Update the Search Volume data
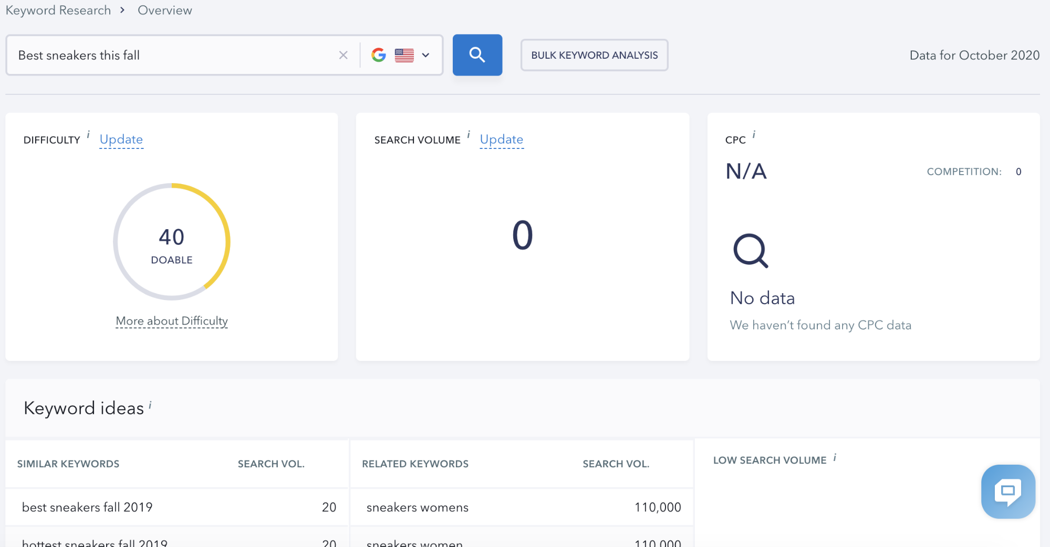The image size is (1050, 547). [501, 140]
